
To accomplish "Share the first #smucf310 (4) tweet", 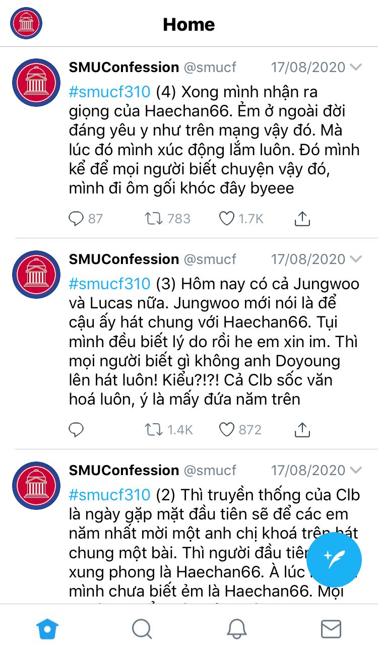I will (x=301, y=219).
